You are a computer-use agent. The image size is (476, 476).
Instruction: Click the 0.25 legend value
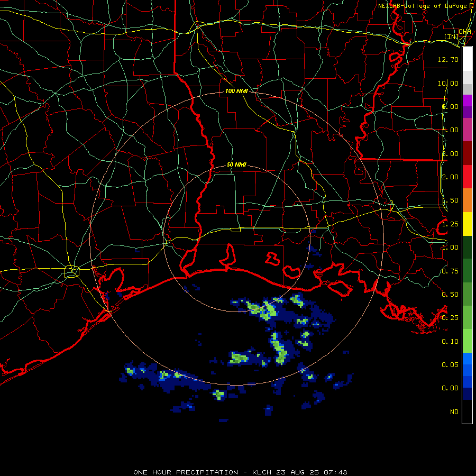point(450,318)
